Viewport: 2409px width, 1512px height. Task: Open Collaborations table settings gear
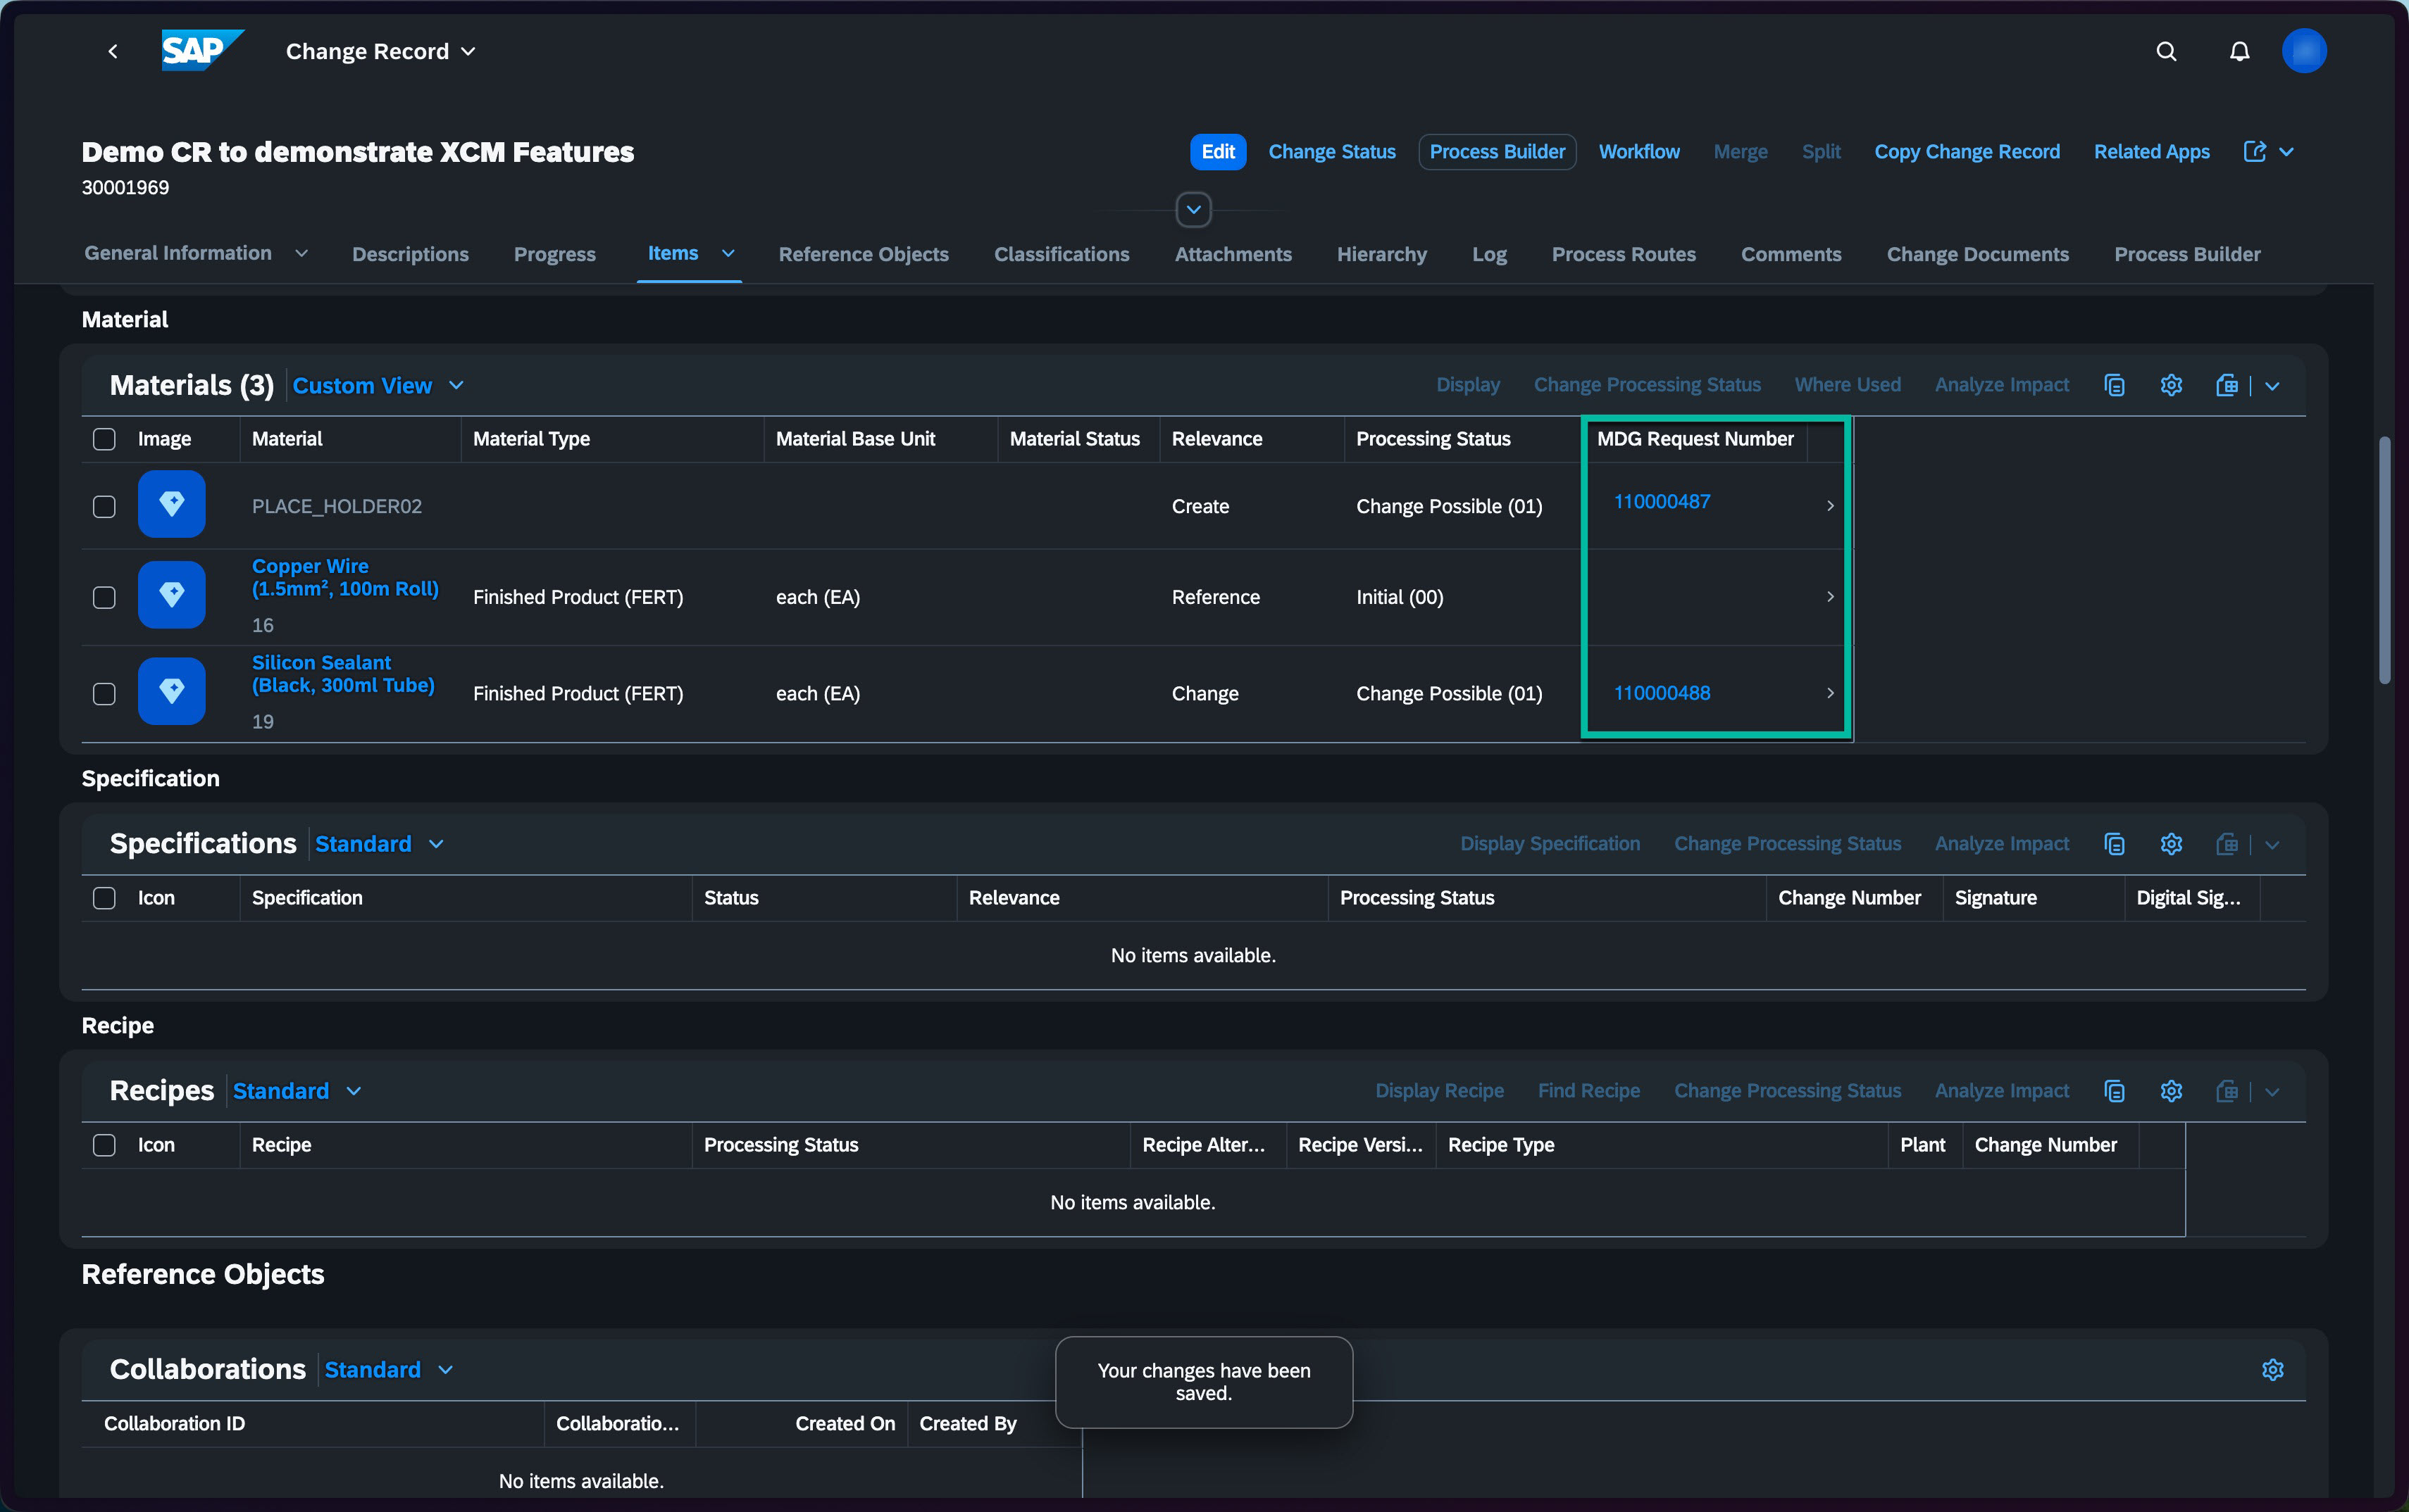pos(2272,1370)
